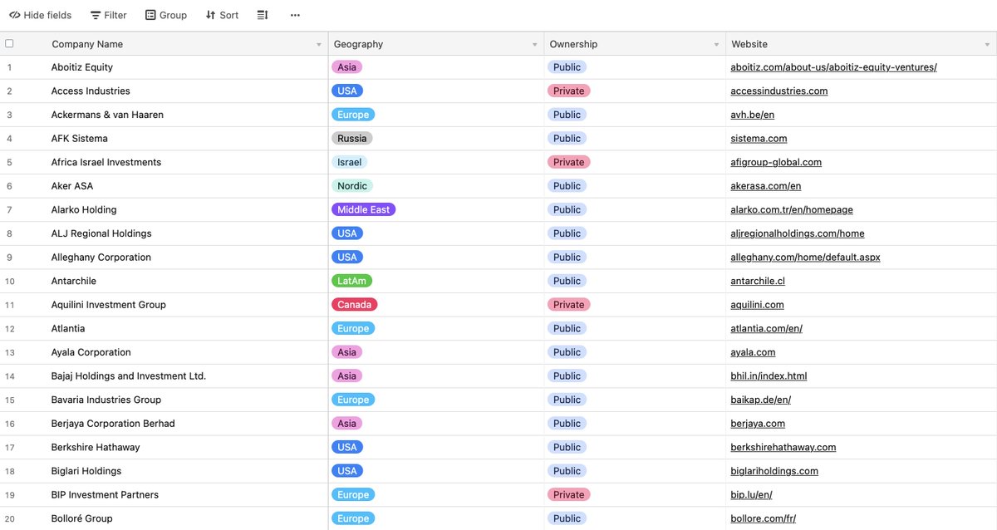Open the bollore.com/fr/ link
Screen dimensions: 997x530
click(x=763, y=518)
